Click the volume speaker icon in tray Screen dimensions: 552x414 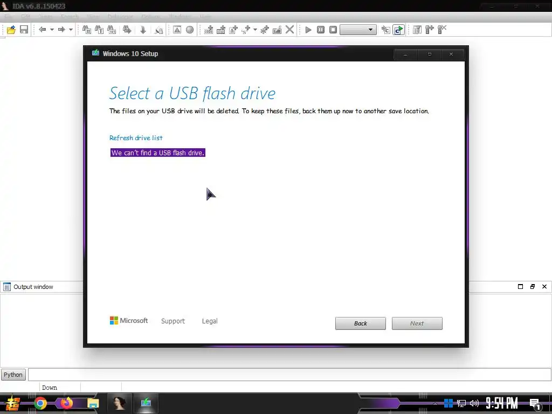(474, 403)
